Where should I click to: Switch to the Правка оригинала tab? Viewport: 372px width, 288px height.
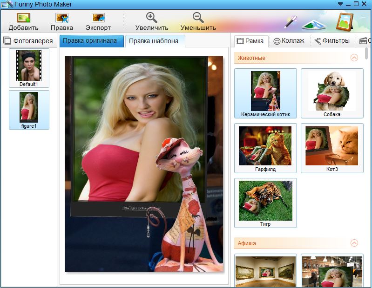coord(92,41)
